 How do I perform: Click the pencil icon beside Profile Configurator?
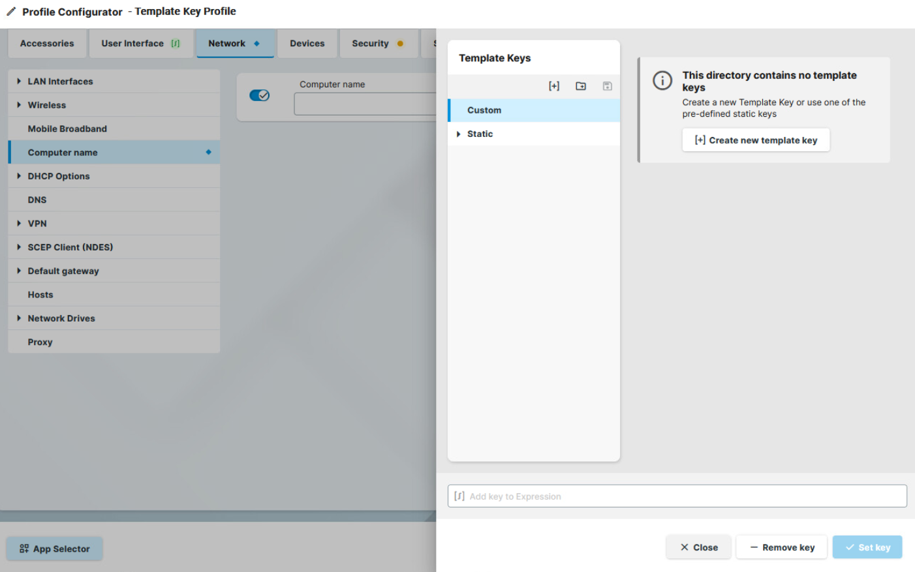pyautogui.click(x=11, y=12)
